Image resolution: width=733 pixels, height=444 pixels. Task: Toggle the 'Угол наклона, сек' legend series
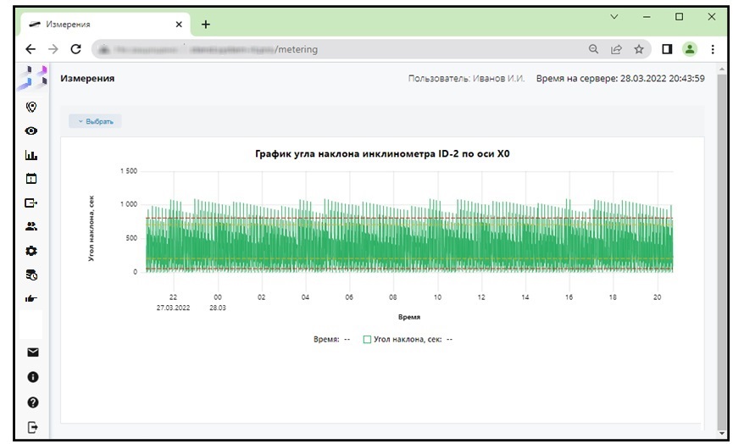367,339
